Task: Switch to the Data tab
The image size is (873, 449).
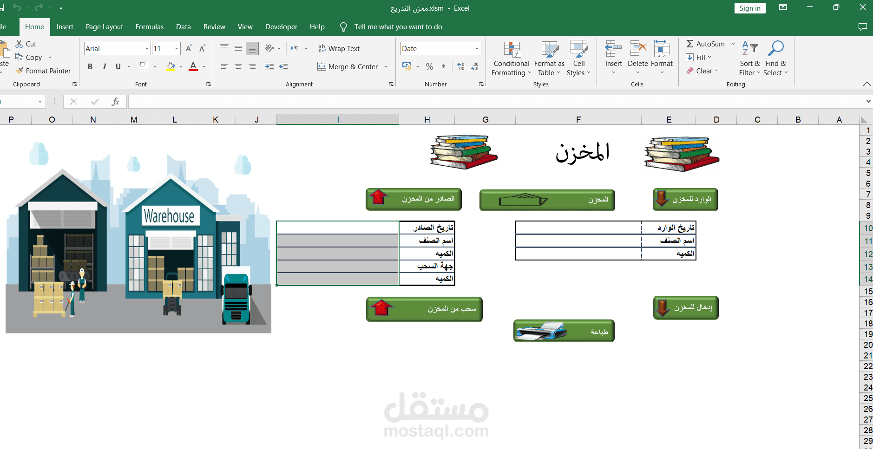Action: point(184,27)
